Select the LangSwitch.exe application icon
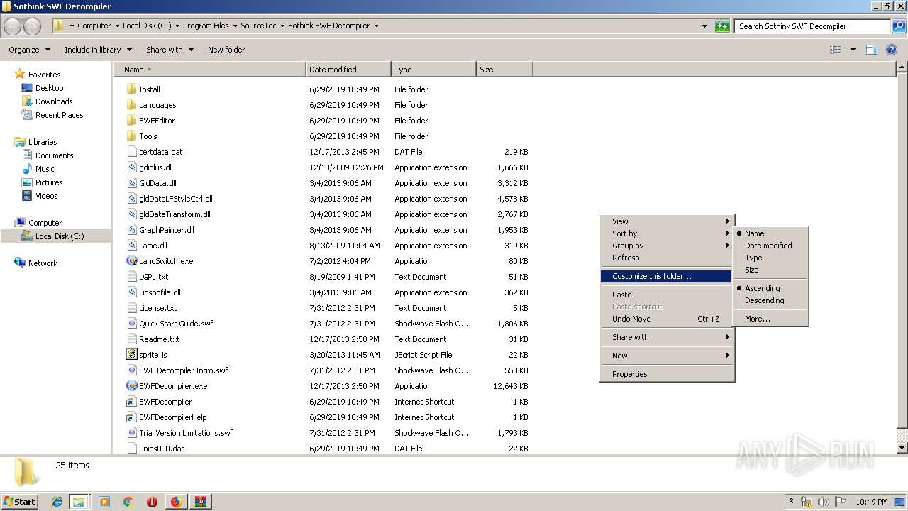 tap(131, 261)
